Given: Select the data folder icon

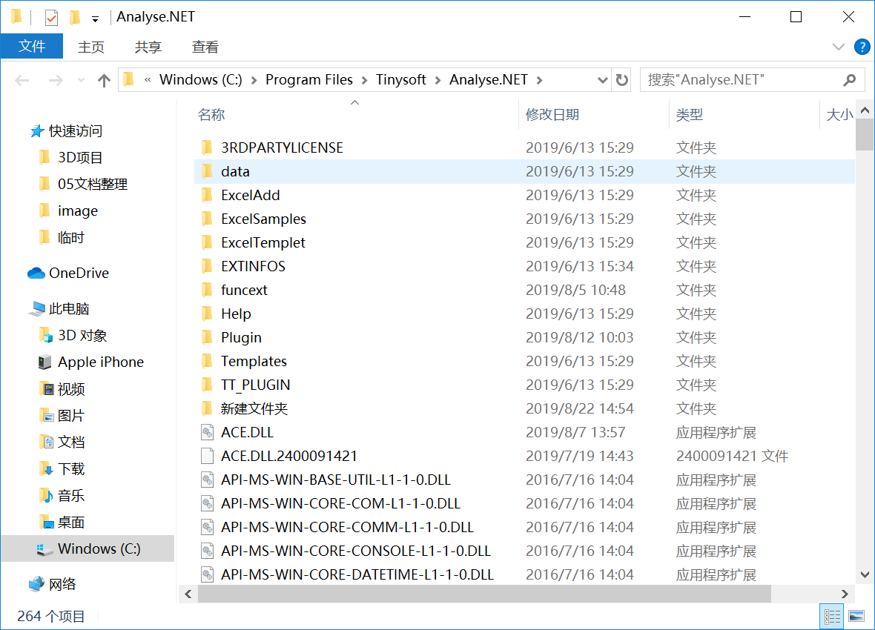Looking at the screenshot, I should click(x=207, y=170).
